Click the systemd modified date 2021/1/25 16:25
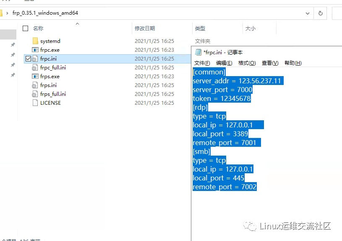Viewport: 342px width, 241px height. [154, 41]
